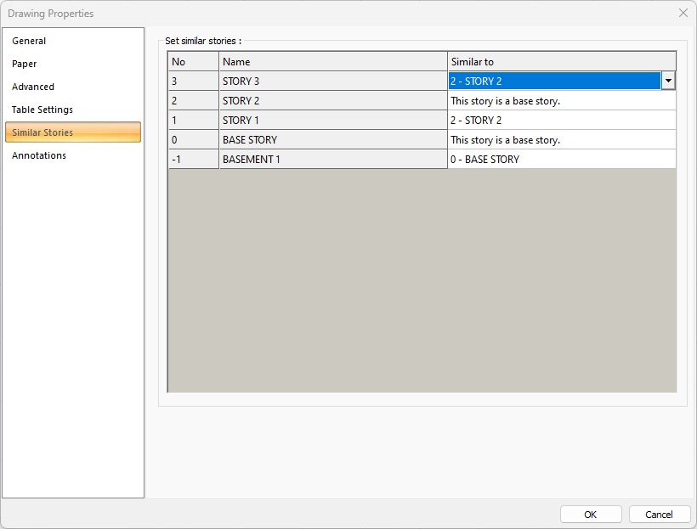Select the BASE STORY name cell

click(333, 140)
